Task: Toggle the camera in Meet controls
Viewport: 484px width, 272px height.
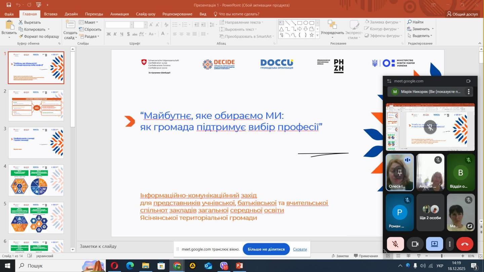Action: pos(415,244)
